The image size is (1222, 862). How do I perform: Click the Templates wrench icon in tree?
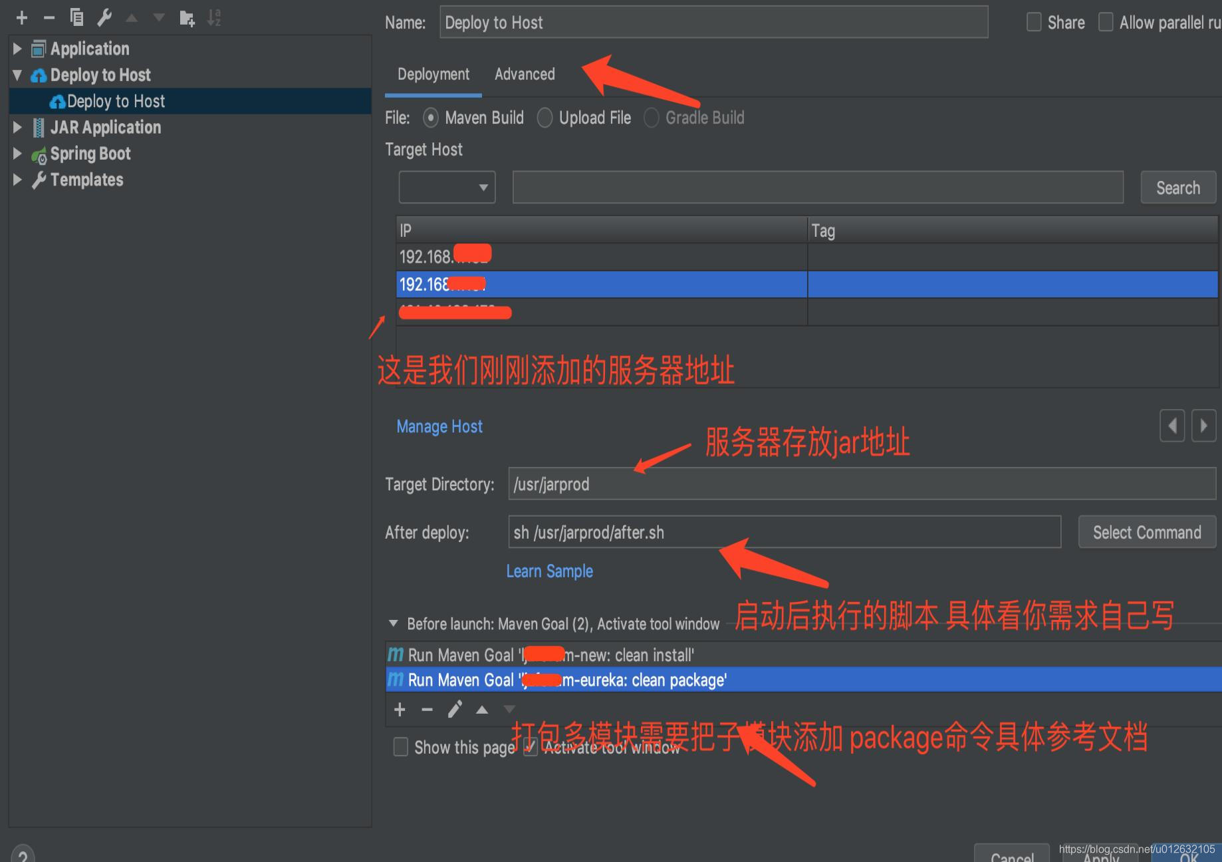(39, 180)
